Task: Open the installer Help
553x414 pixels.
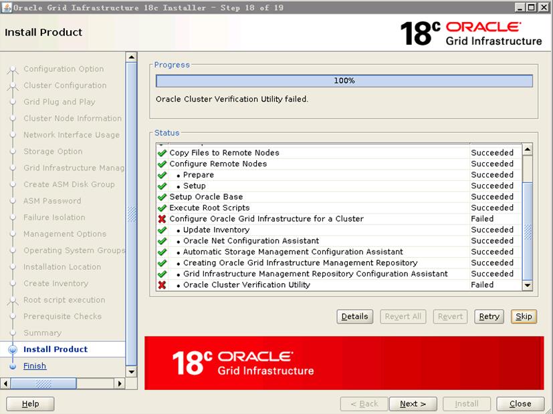Action: (x=30, y=404)
